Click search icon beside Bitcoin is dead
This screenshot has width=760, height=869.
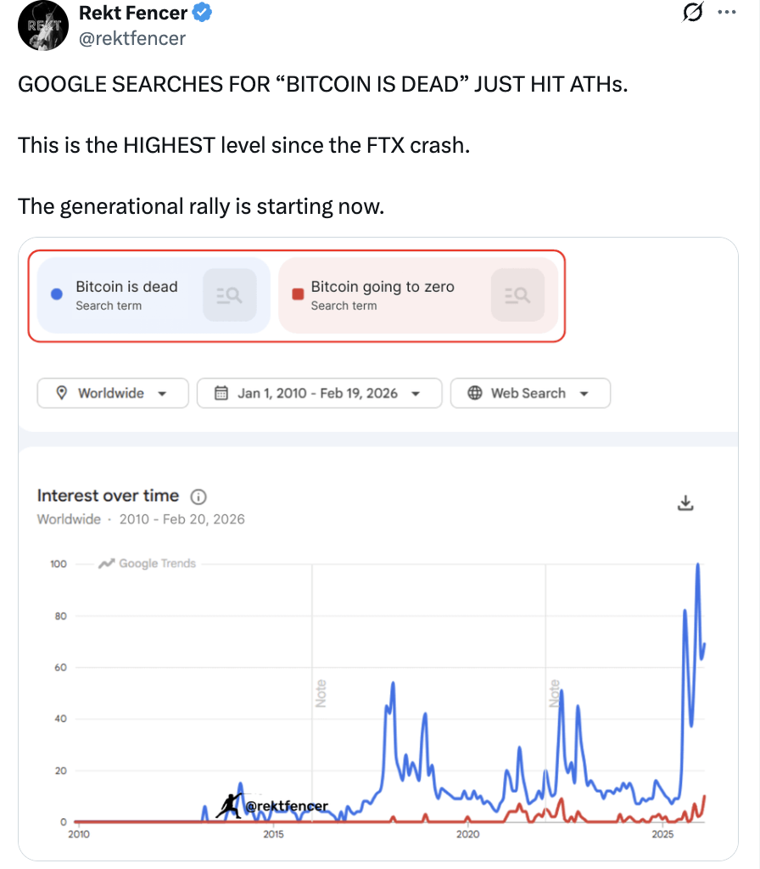point(229,294)
